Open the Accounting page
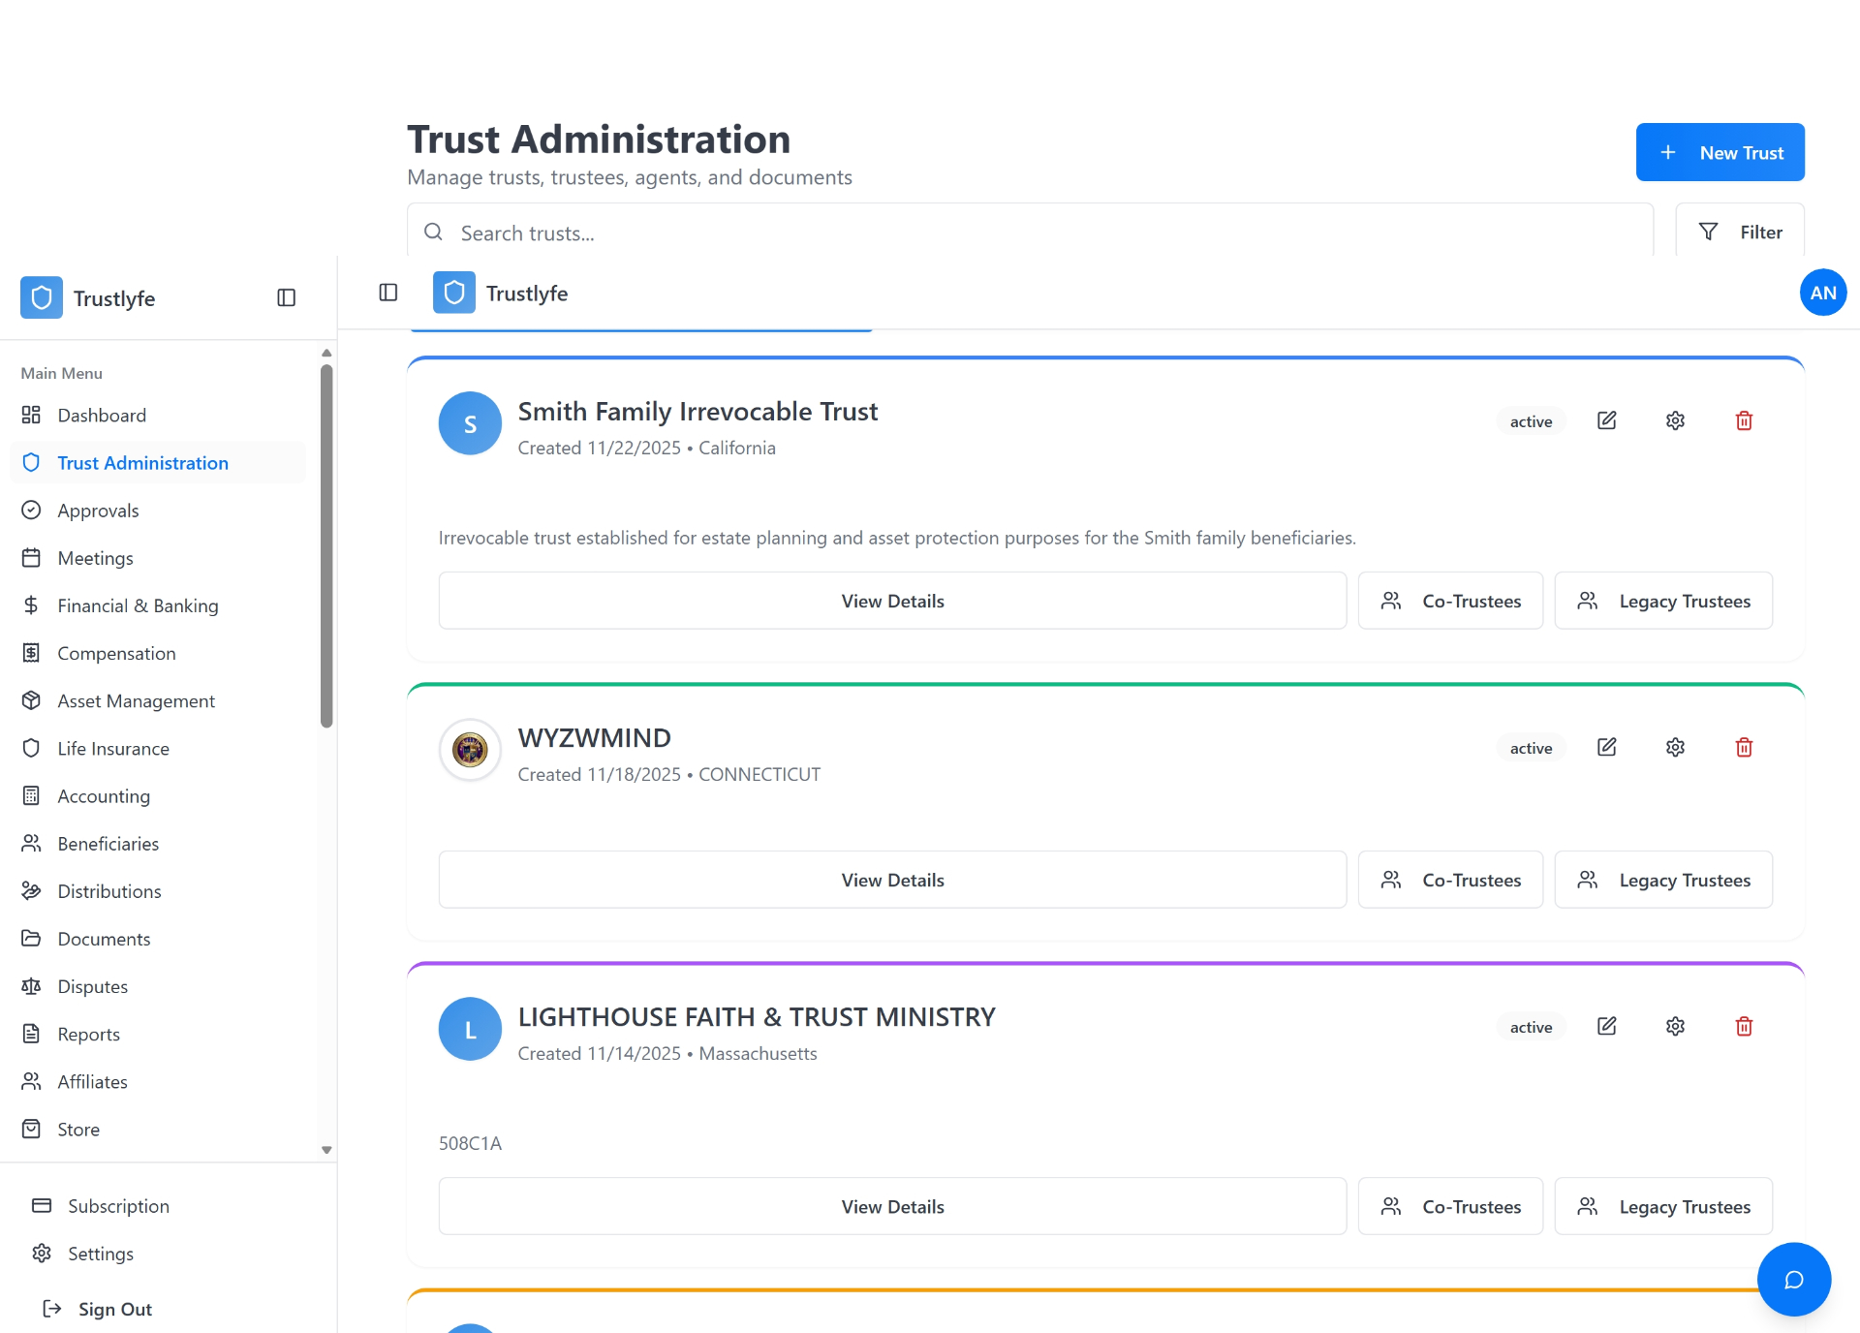 coord(158,795)
